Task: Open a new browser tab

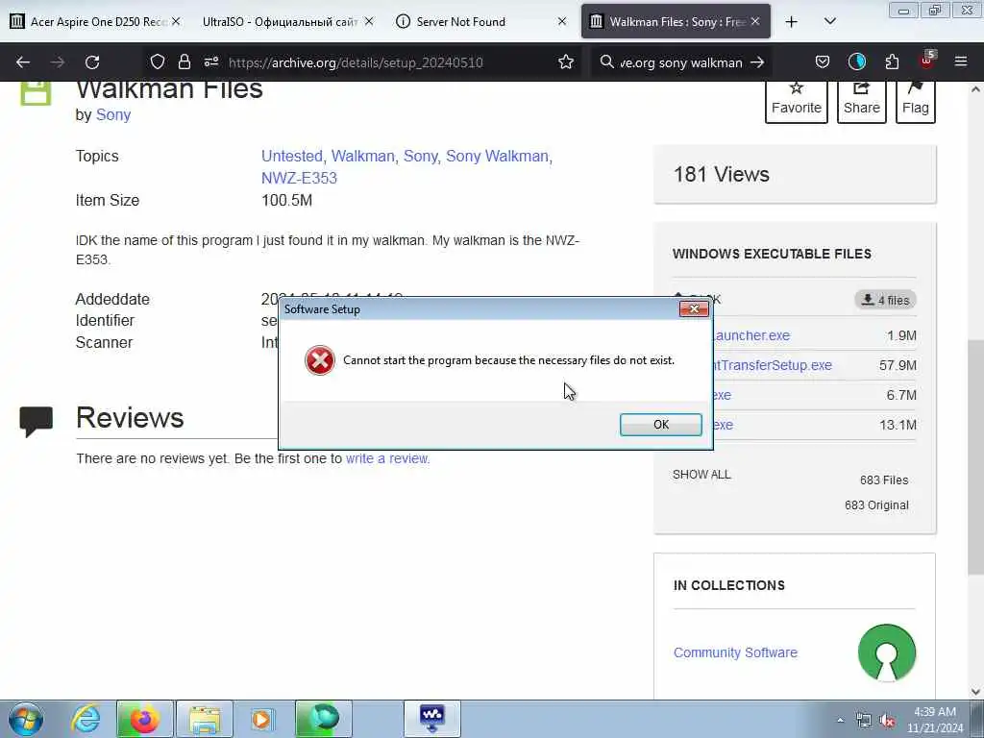Action: coord(792,22)
